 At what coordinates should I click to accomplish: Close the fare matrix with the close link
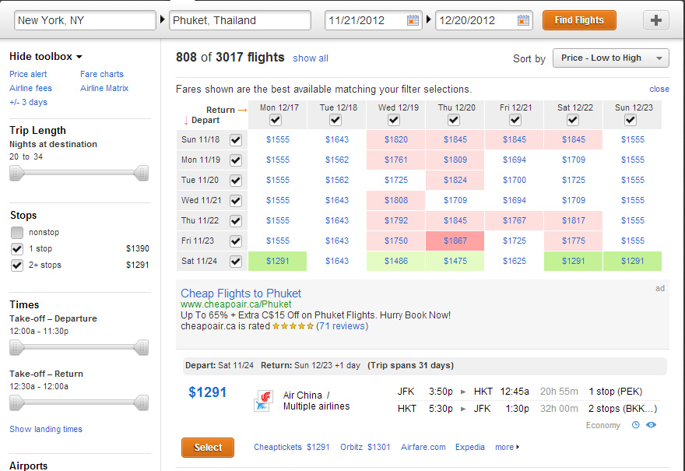[659, 89]
